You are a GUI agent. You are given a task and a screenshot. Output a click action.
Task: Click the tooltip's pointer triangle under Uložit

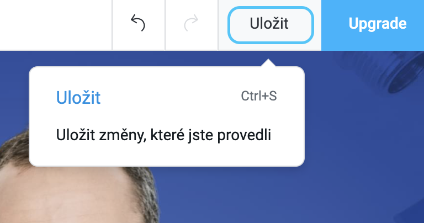point(268,63)
